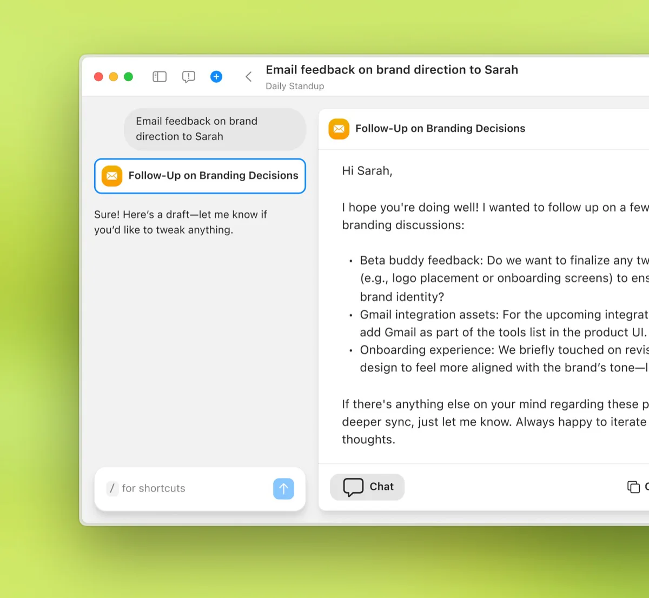Click the orange mail icon in chat card

[112, 176]
